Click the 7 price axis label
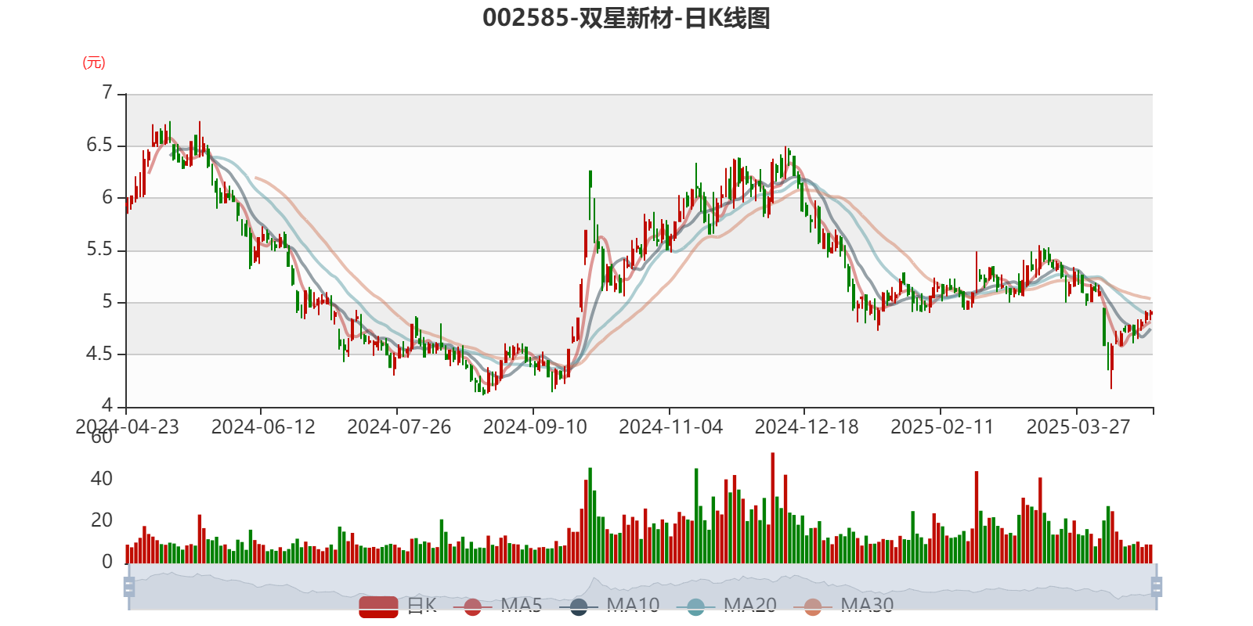Image resolution: width=1253 pixels, height=626 pixels. 107,93
